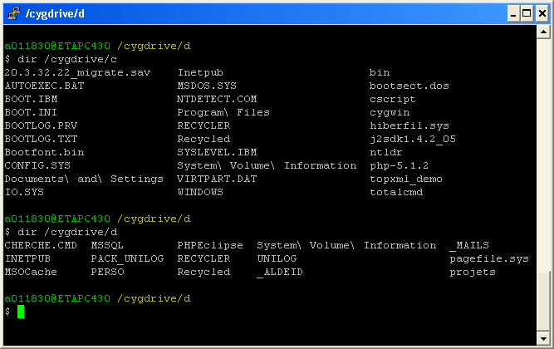The height and width of the screenshot is (349, 554).
Task: Click the MSSQL directory name
Action: [x=107, y=245]
